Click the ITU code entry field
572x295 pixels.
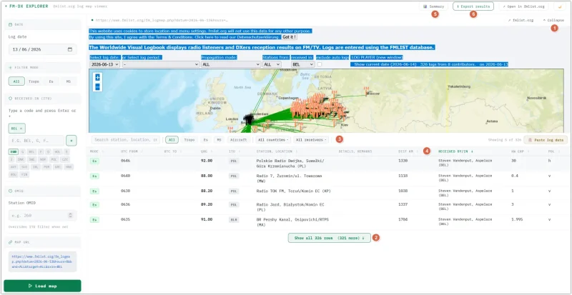pyautogui.click(x=36, y=141)
